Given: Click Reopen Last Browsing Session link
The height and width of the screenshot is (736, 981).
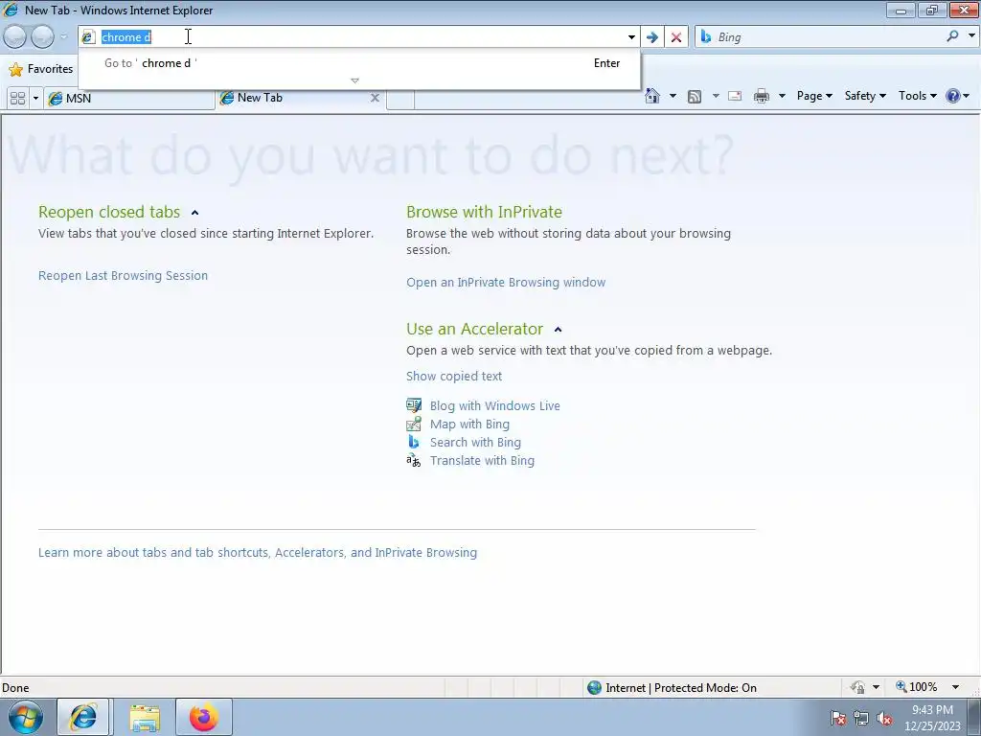Looking at the screenshot, I should [123, 275].
